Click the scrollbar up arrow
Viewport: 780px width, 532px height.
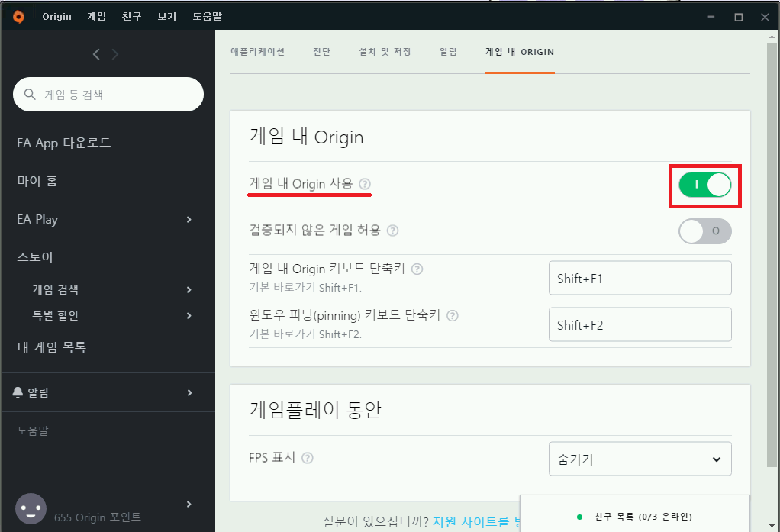(772, 37)
